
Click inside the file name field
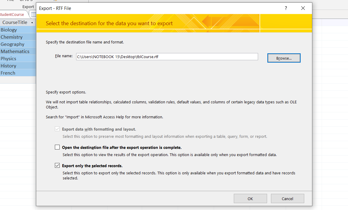(167, 56)
